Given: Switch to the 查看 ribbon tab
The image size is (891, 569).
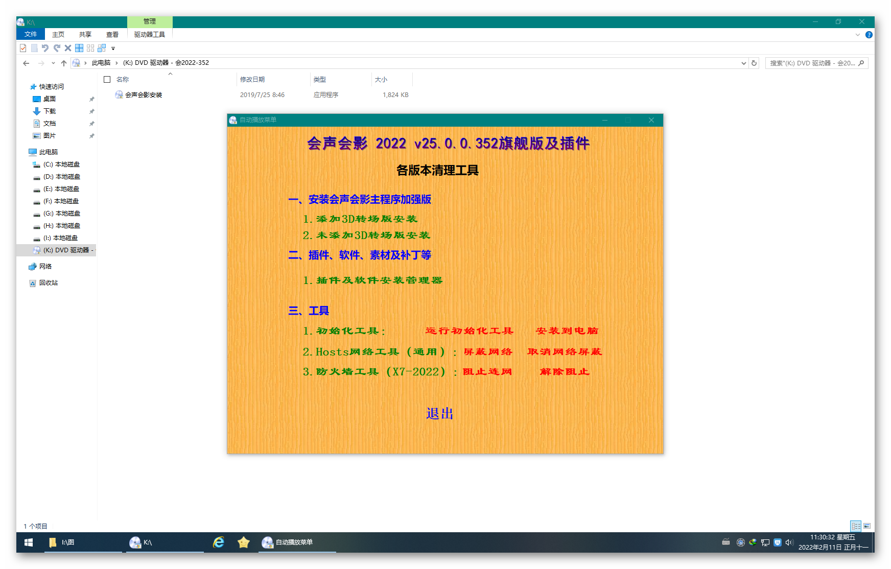Looking at the screenshot, I should [112, 34].
